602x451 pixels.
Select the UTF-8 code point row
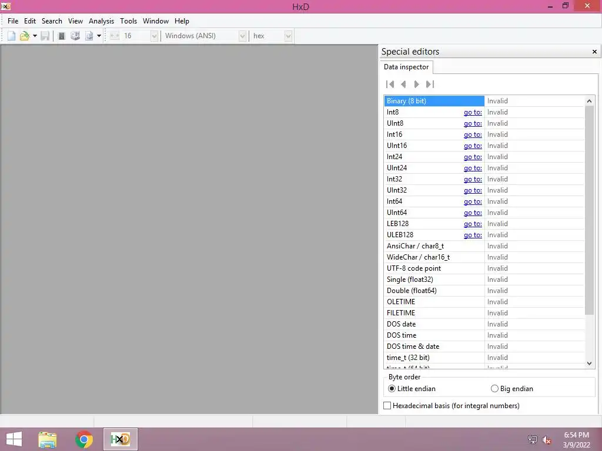pyautogui.click(x=484, y=268)
